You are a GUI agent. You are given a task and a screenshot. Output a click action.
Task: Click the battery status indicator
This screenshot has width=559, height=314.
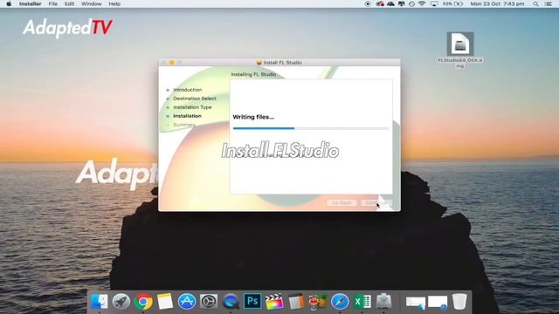click(452, 3)
